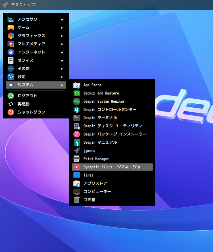
Task: Click the Deepin ターミナル prompt icon
Action: pyautogui.click(x=77, y=118)
